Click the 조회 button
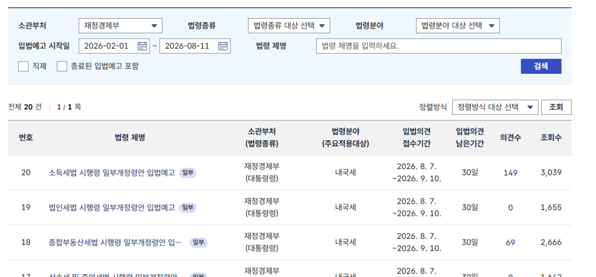The width and height of the screenshot is (596, 277). (556, 107)
